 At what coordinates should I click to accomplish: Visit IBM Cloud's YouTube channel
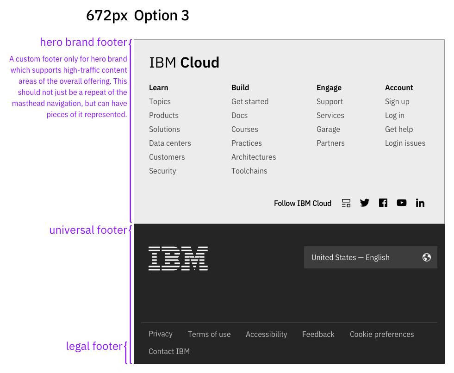[x=401, y=202]
